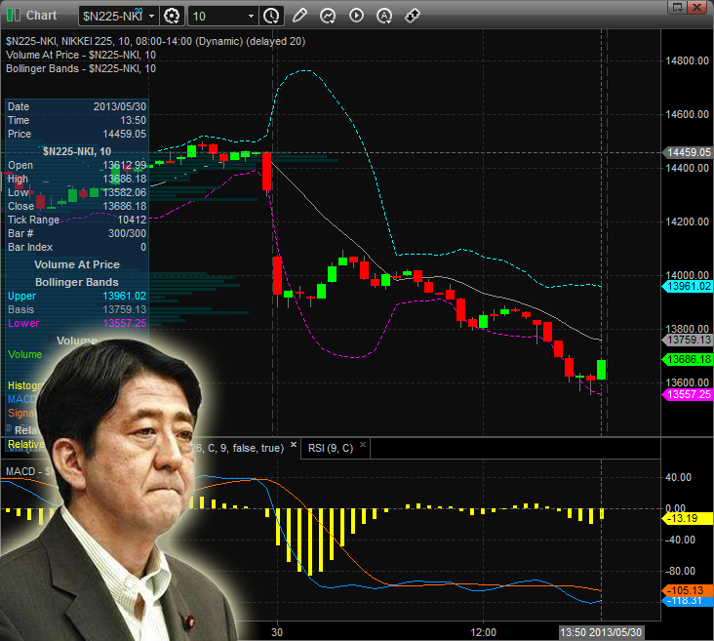Click the Basis 13759.13 row
This screenshot has height=641, width=714.
[77, 309]
